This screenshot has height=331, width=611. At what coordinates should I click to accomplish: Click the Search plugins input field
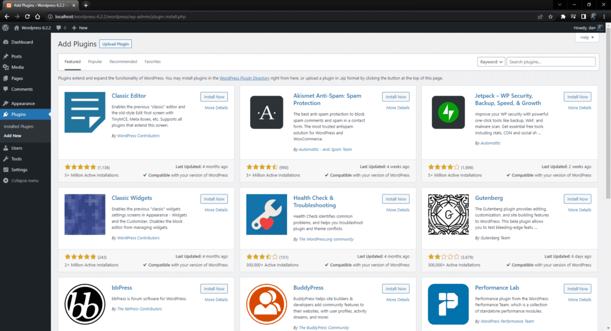click(x=551, y=61)
